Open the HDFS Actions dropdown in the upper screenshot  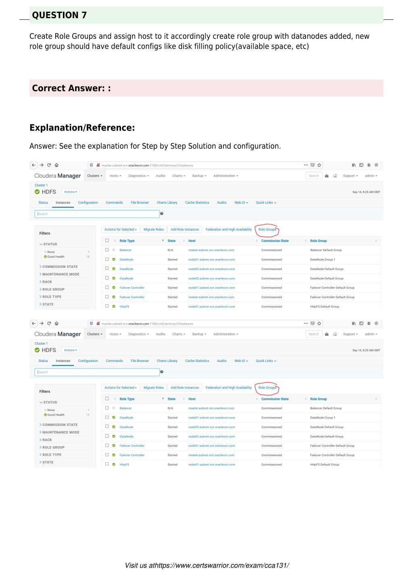[71, 192]
